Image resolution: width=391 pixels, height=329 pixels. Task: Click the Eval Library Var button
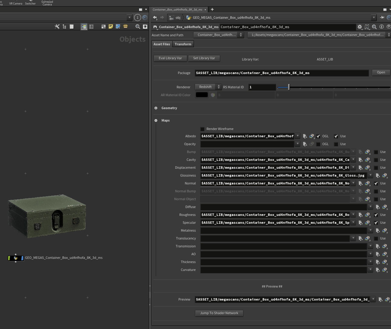[x=170, y=58]
